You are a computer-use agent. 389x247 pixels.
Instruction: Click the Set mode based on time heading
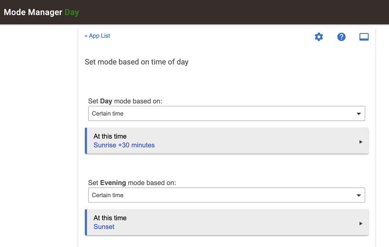click(x=136, y=62)
